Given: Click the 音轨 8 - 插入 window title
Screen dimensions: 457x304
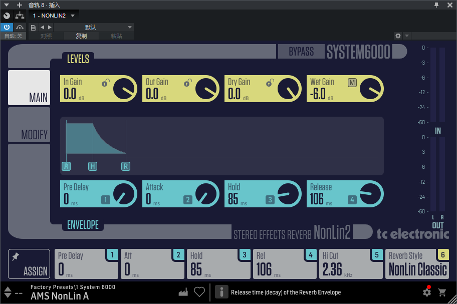Looking at the screenshot, I should point(44,5).
